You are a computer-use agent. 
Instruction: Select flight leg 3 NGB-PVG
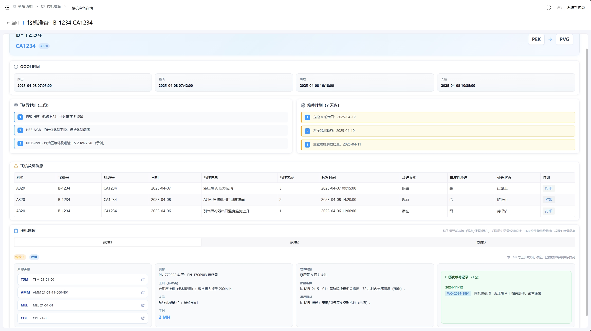pyautogui.click(x=151, y=143)
